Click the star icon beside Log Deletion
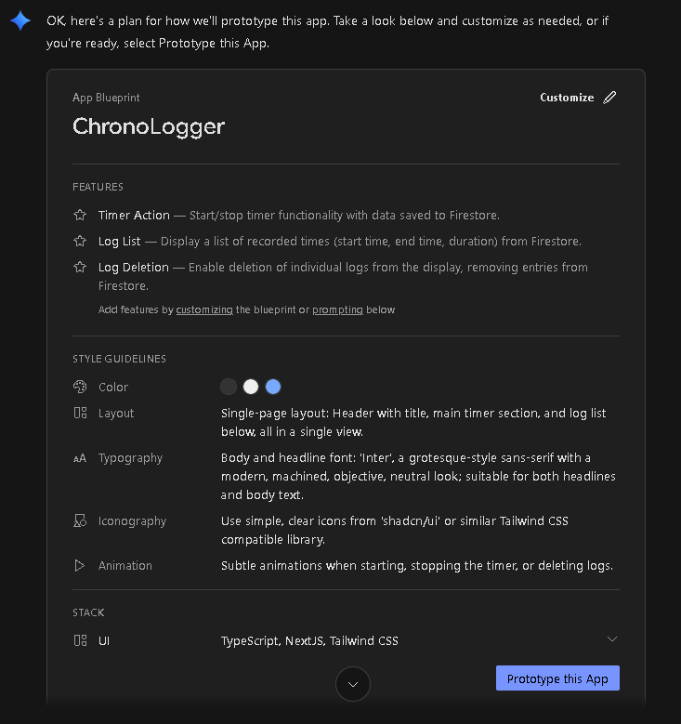This screenshot has width=681, height=724. click(80, 268)
